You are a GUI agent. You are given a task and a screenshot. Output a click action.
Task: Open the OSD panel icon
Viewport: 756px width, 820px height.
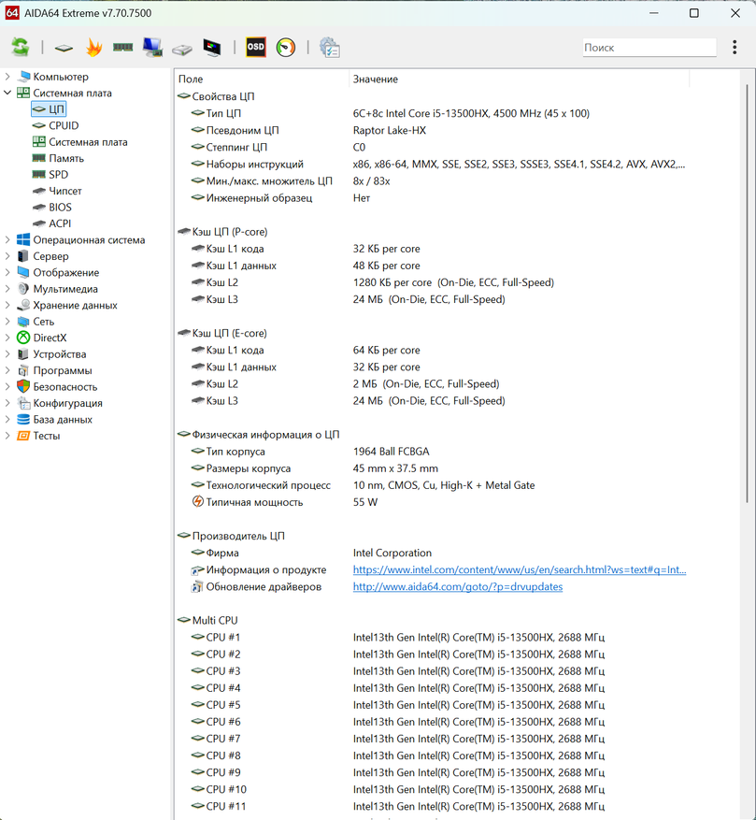[x=255, y=48]
